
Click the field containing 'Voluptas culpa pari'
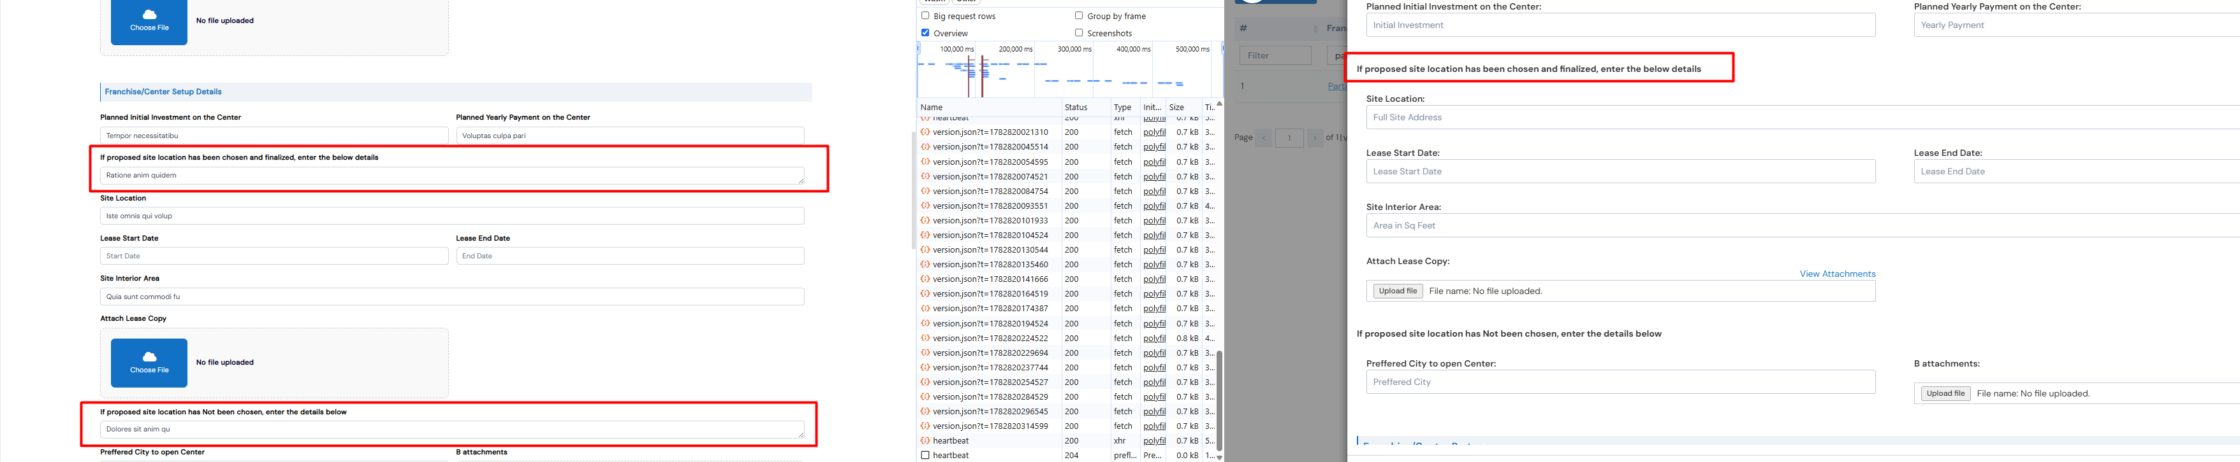(x=631, y=136)
